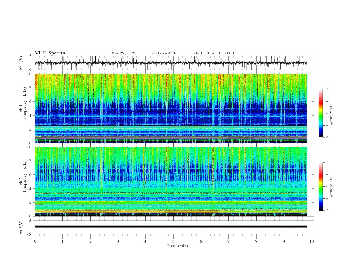
Task: Click the upper colorbar 'log(PSD)(V²/Hz)' label
Action: (332, 116)
